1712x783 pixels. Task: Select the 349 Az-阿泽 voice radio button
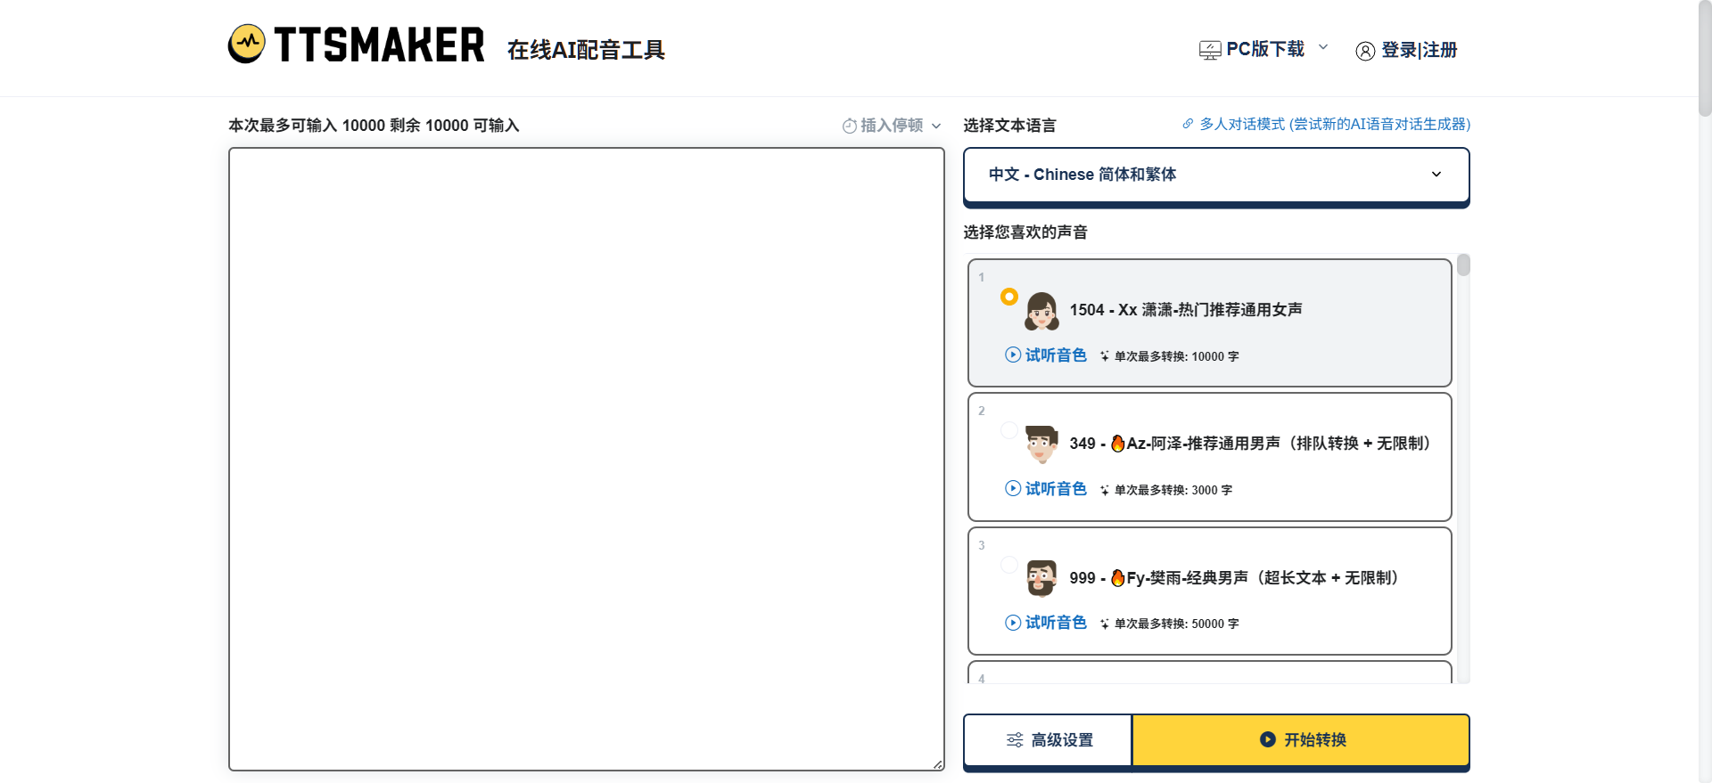(1008, 430)
